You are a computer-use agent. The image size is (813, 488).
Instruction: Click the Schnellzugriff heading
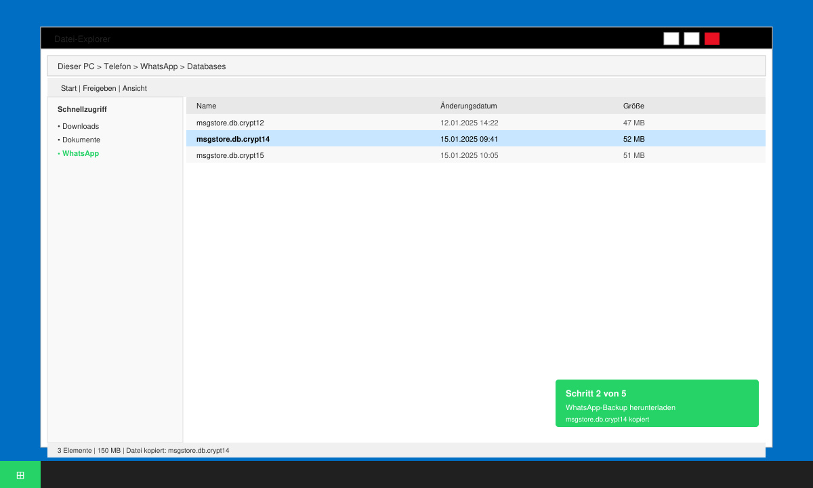pos(82,109)
